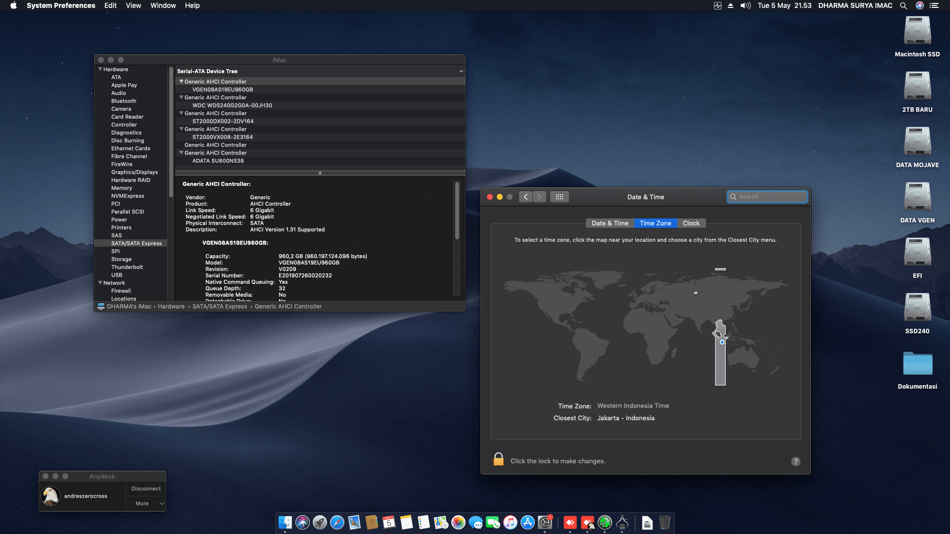Collapse the Hardware section in sidebar
The width and height of the screenshot is (950, 534).
(x=100, y=69)
